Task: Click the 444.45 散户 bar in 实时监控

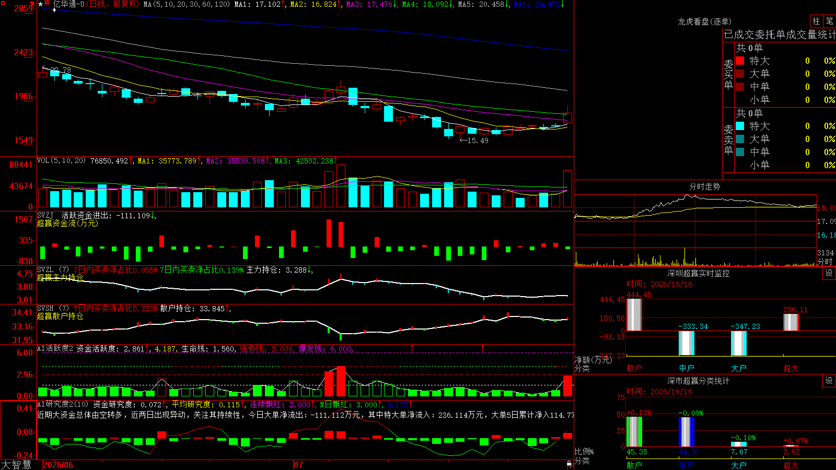Action: coord(634,315)
